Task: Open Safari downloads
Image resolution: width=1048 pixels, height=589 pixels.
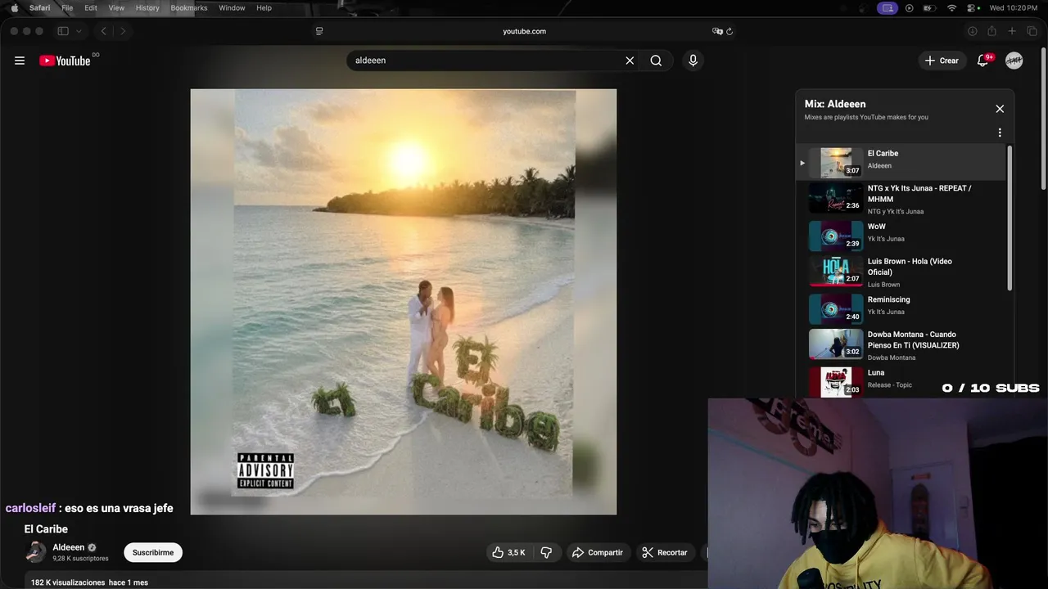Action: coord(973,31)
